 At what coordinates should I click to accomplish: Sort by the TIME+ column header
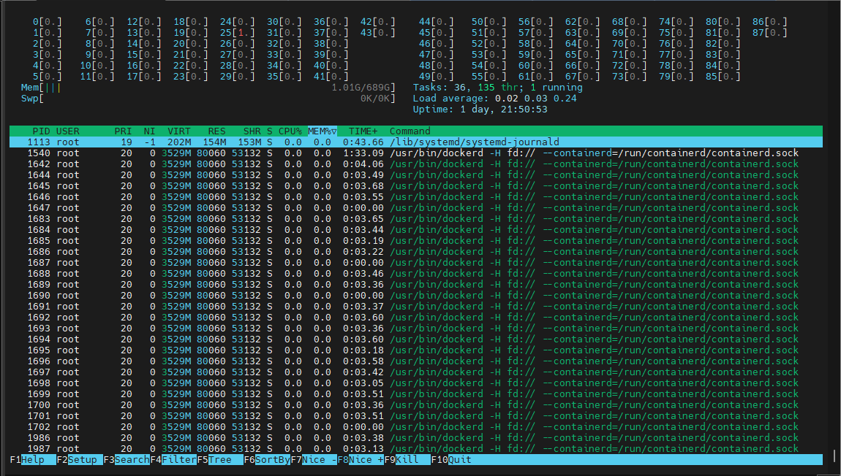tap(363, 131)
